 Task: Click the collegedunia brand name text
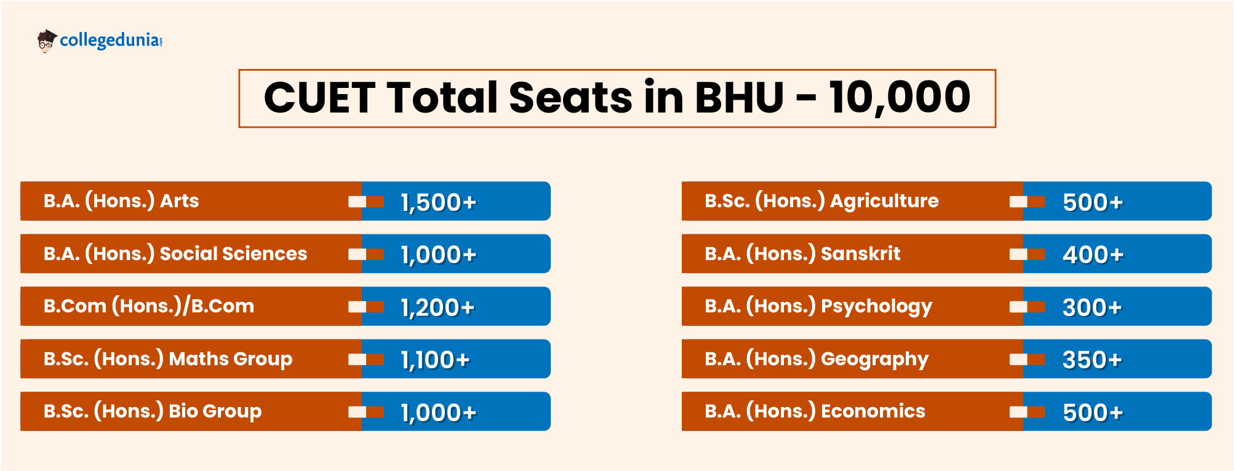pos(111,41)
